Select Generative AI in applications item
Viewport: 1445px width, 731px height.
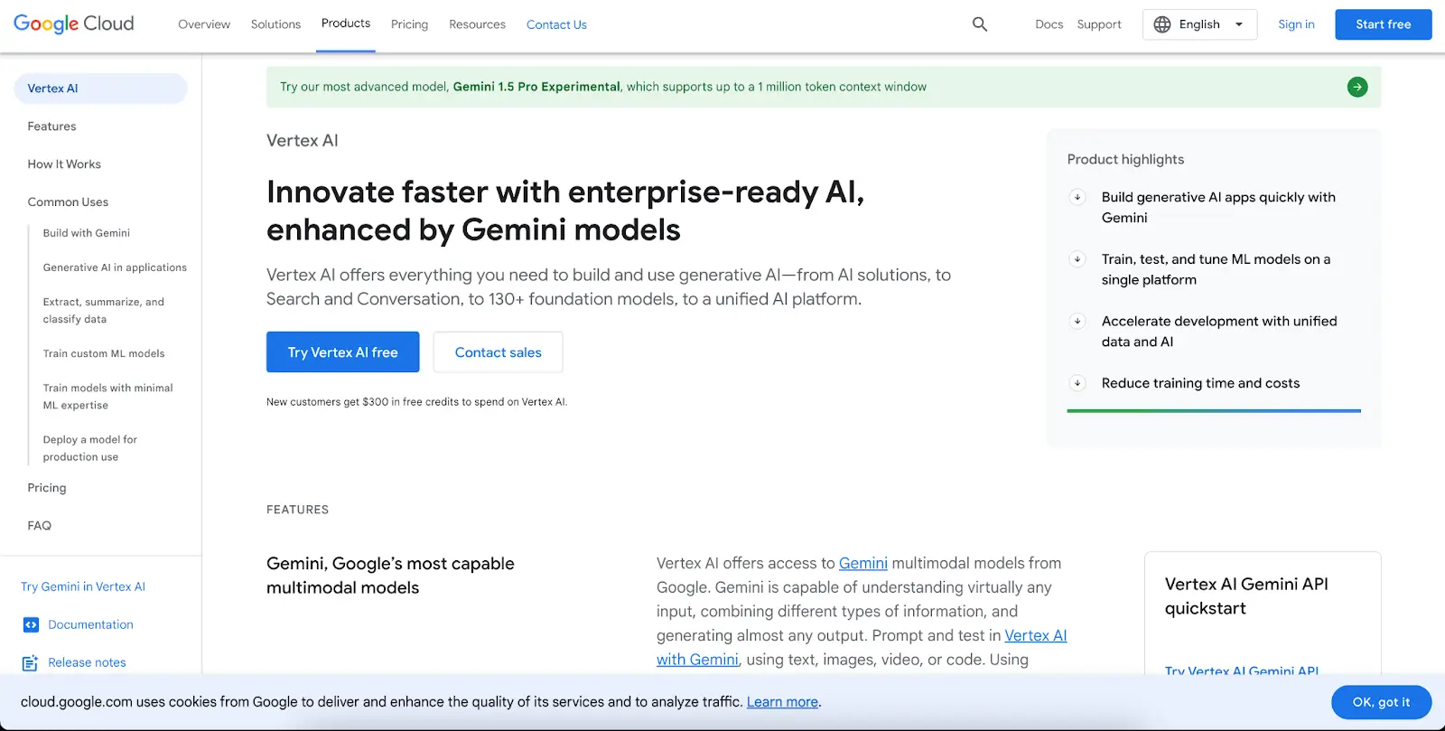pos(115,267)
